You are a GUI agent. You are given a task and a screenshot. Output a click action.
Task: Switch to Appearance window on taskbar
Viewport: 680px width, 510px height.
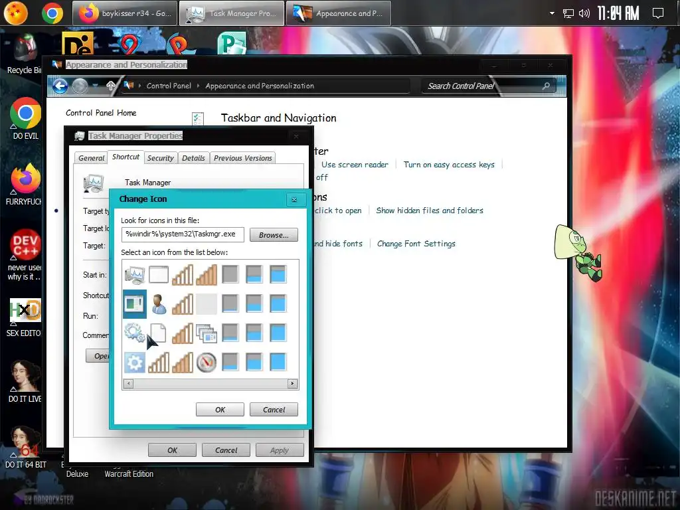[x=338, y=13]
